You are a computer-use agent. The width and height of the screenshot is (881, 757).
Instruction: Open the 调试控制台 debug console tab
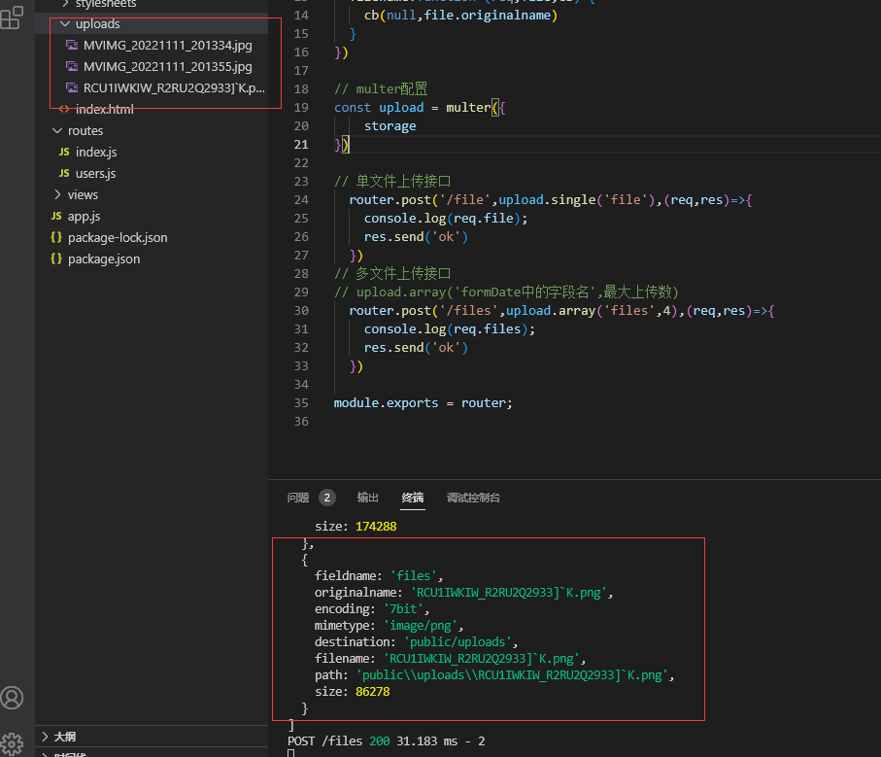tap(473, 498)
